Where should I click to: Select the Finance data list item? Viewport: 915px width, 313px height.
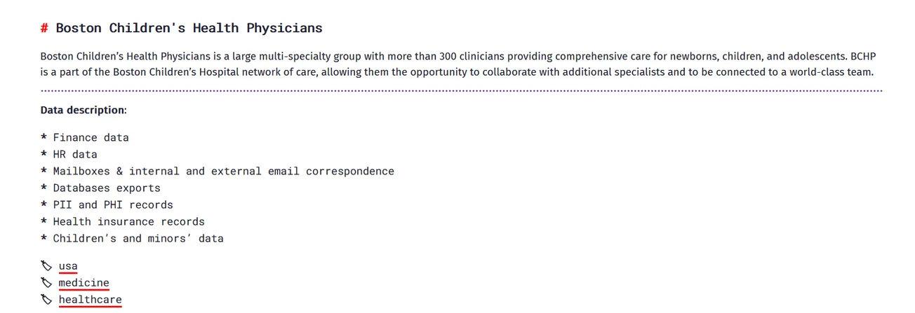coord(91,138)
